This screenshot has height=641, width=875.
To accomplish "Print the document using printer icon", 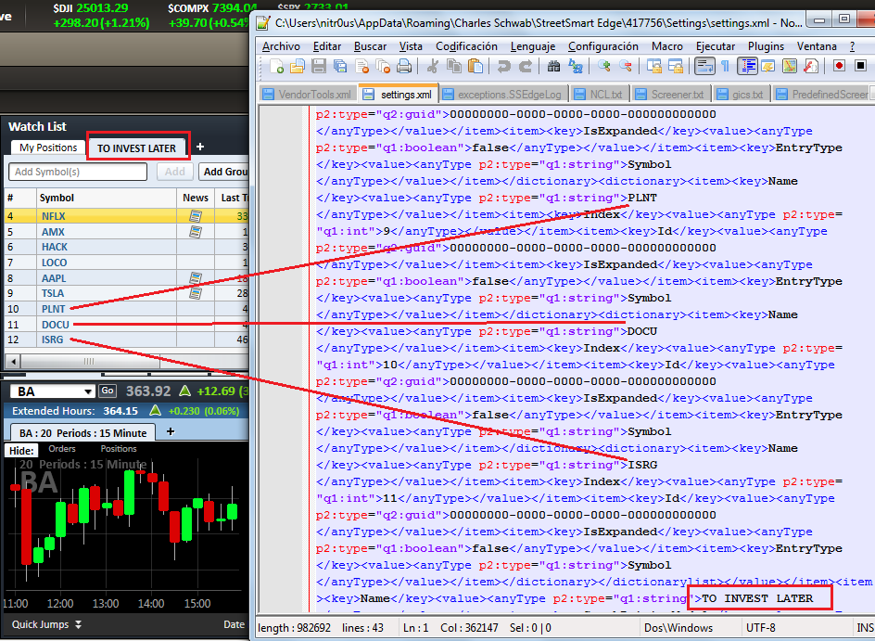I will [x=404, y=67].
